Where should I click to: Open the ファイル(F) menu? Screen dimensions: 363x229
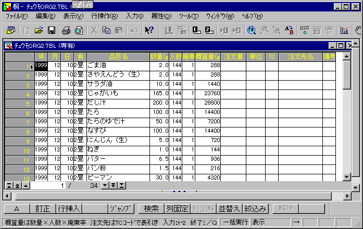point(17,16)
